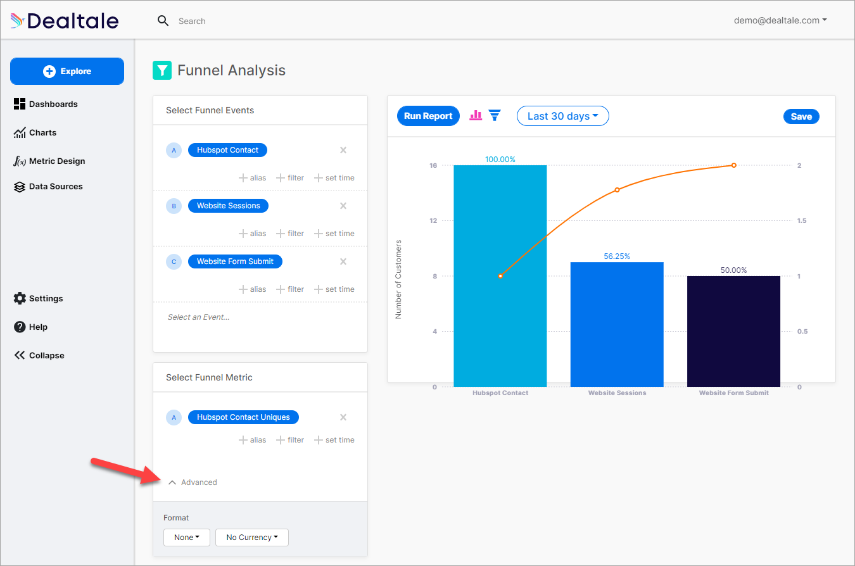This screenshot has width=855, height=566.
Task: Click the '100.00%' label above the first bar
Action: coord(500,160)
